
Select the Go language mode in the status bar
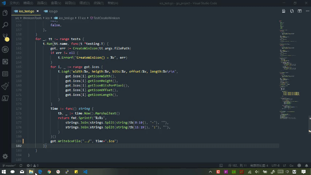point(291,166)
